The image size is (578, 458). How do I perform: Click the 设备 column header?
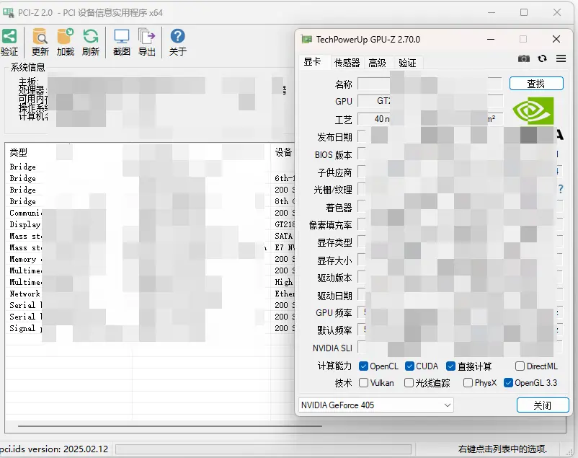(x=283, y=152)
